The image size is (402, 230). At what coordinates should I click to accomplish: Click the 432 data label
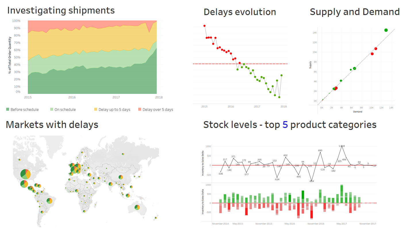point(286,155)
